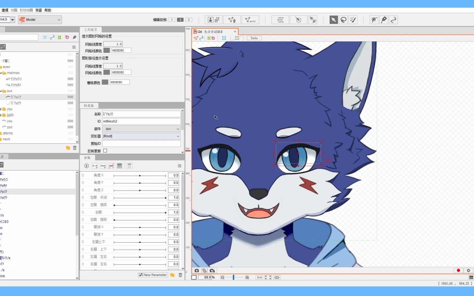This screenshot has width=474, height=296.
Task: Select the pen-shaped toolbar icon
Action: pos(384,20)
